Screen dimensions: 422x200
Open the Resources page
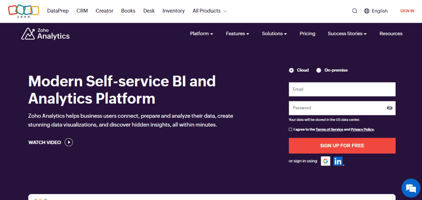[391, 33]
